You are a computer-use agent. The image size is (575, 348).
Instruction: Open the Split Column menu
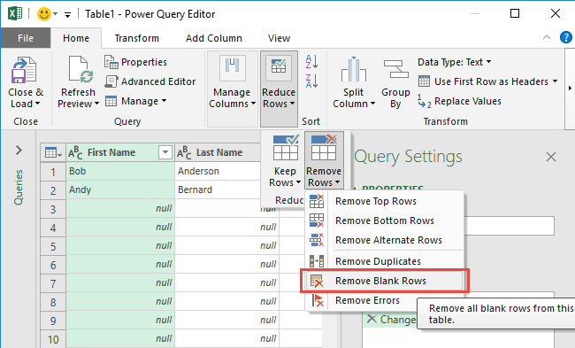pyautogui.click(x=354, y=83)
